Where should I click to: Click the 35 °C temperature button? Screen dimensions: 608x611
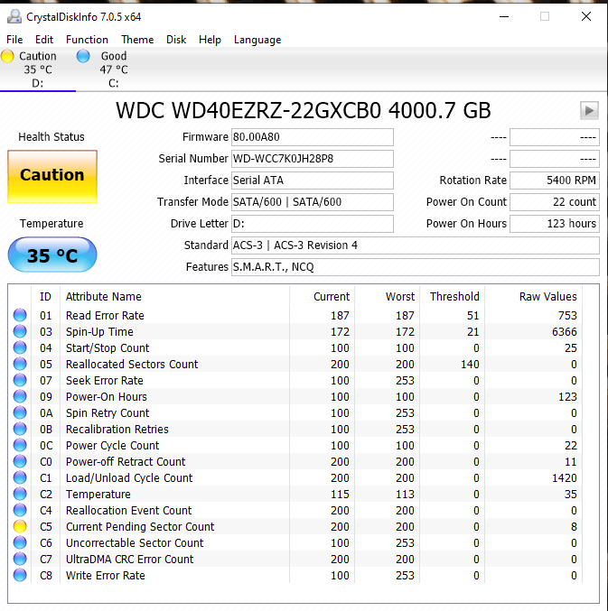tap(52, 255)
